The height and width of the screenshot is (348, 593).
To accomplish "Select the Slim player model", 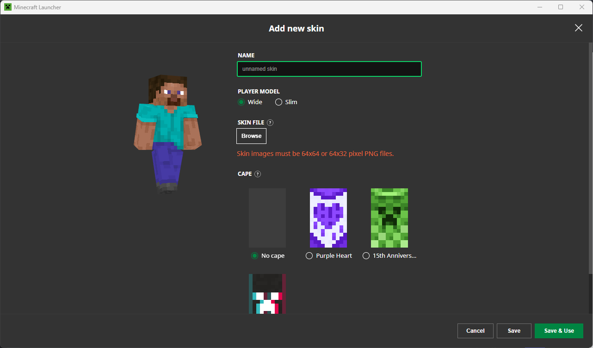I will tap(278, 102).
